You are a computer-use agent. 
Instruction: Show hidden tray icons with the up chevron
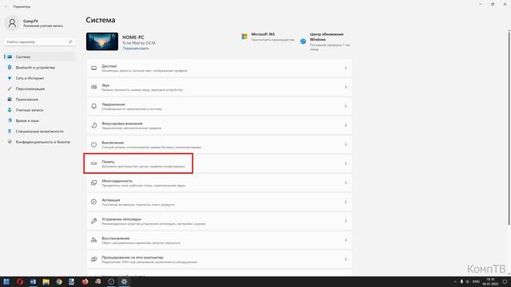pyautogui.click(x=455, y=281)
